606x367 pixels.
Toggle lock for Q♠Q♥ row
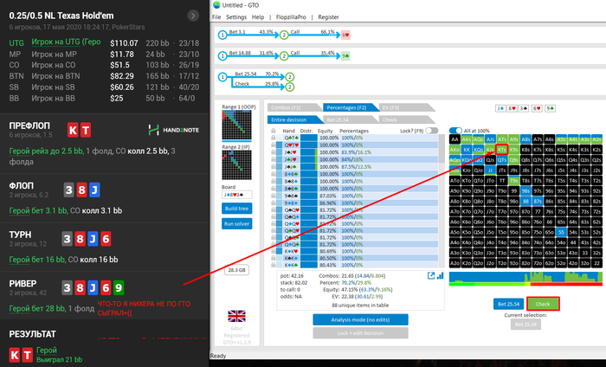(x=274, y=210)
